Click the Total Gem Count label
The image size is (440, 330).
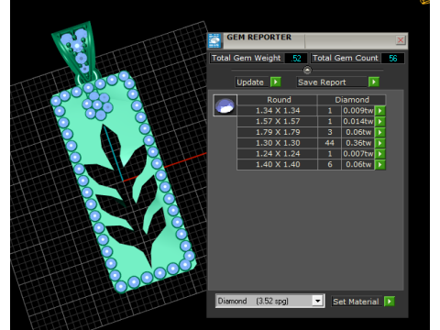tap(346, 58)
